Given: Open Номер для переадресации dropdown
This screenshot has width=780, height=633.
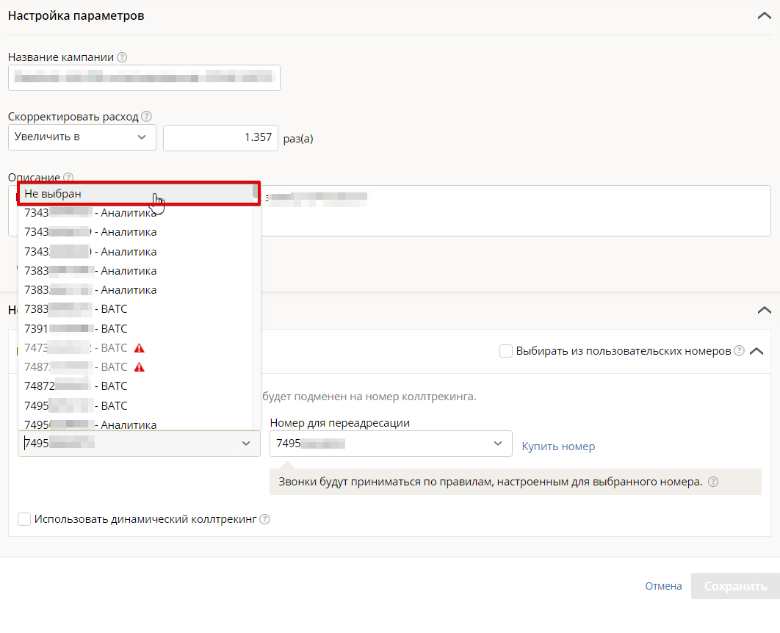Looking at the screenshot, I should pos(391,444).
